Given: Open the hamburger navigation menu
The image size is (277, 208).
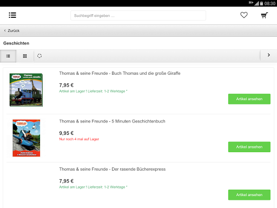Looking at the screenshot, I should (x=12, y=15).
